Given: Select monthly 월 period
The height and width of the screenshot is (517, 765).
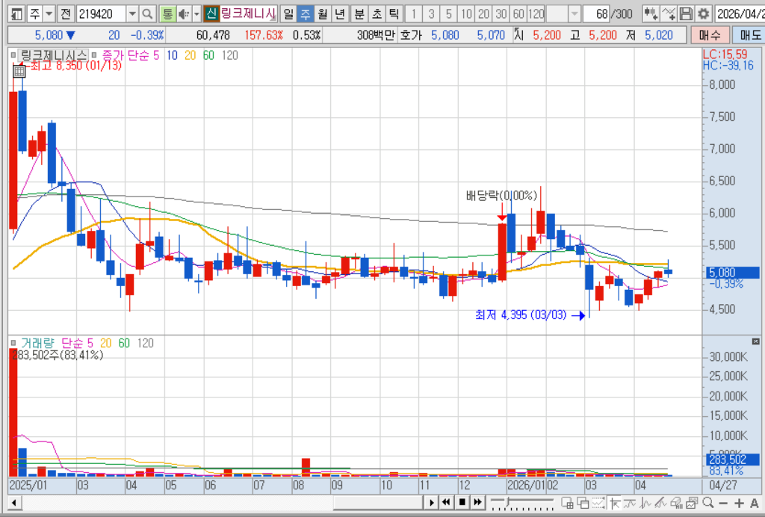Looking at the screenshot, I should pos(323,13).
